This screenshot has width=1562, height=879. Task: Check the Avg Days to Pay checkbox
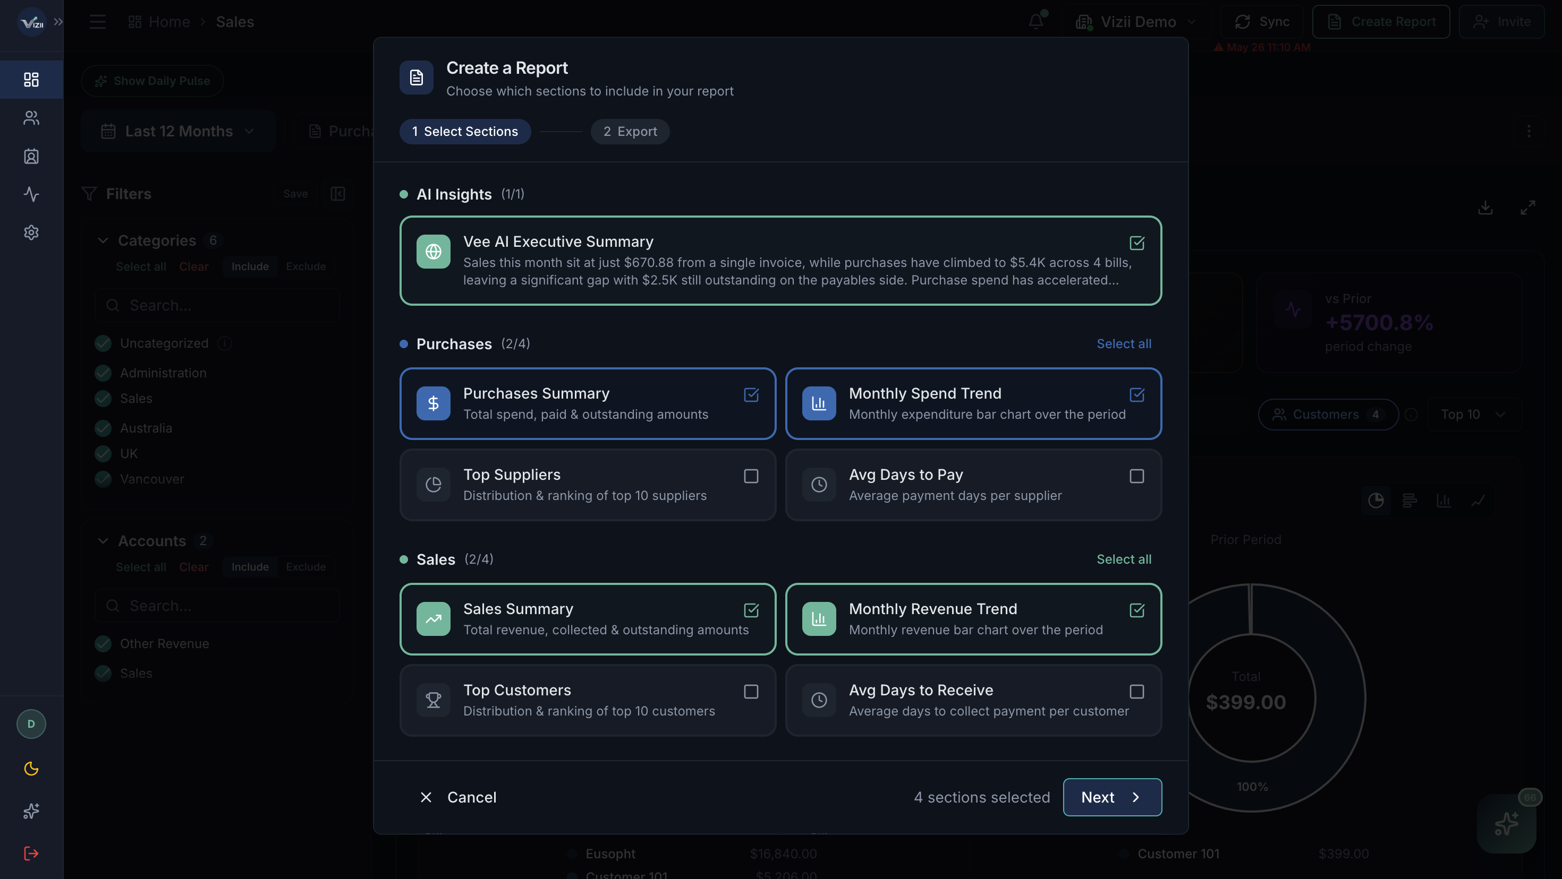pyautogui.click(x=1137, y=476)
